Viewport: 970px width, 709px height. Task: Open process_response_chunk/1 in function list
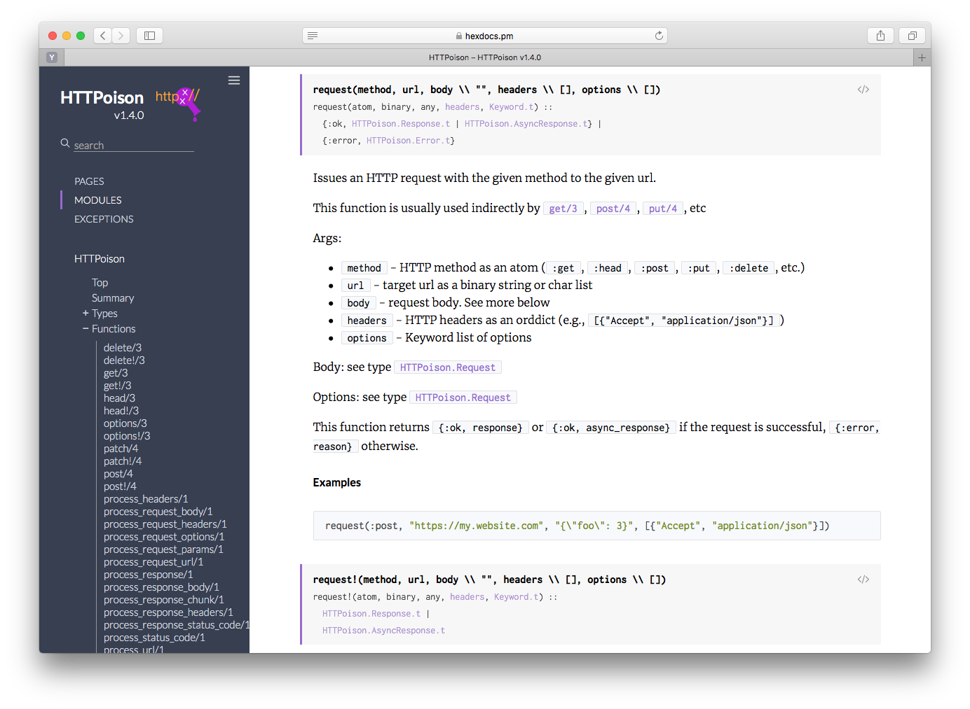[164, 600]
